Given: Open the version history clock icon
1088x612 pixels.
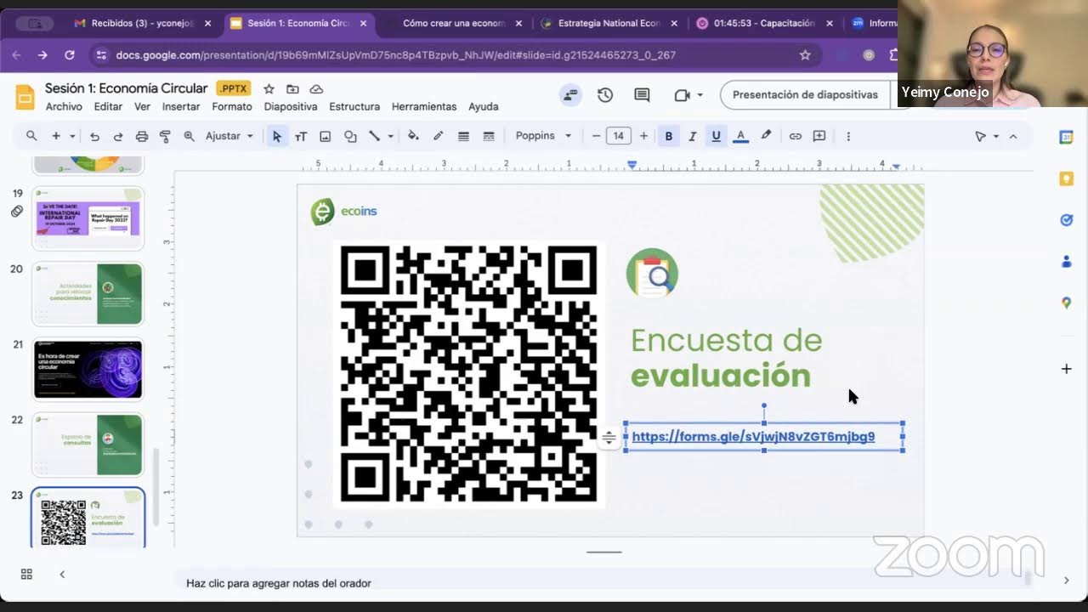Looking at the screenshot, I should [605, 95].
